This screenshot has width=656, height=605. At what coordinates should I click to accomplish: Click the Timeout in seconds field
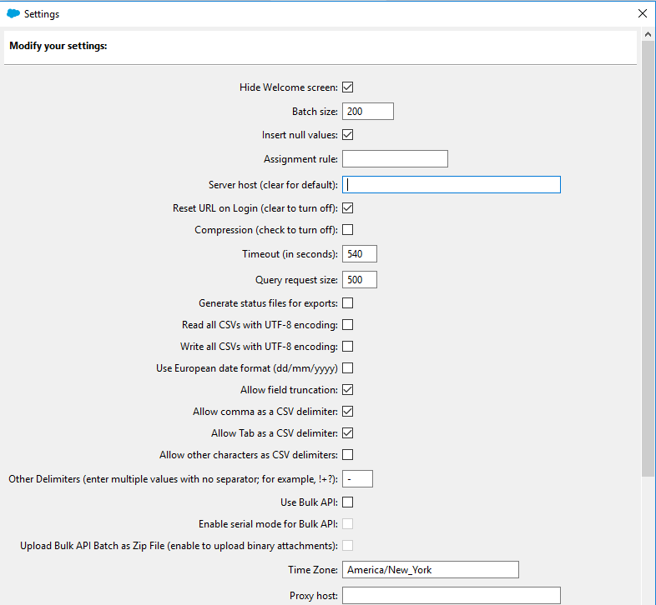(x=360, y=254)
